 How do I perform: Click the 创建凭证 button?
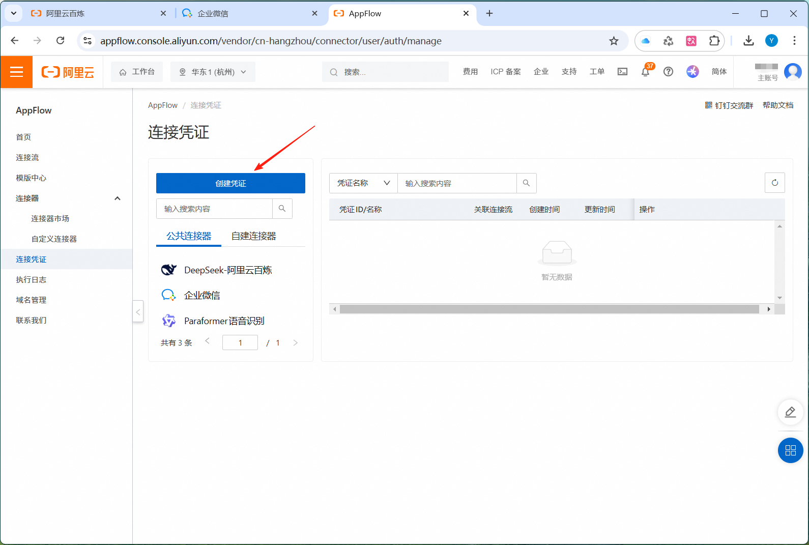[x=230, y=183]
